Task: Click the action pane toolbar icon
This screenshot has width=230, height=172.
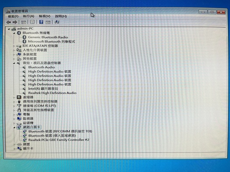Action: coord(48,22)
